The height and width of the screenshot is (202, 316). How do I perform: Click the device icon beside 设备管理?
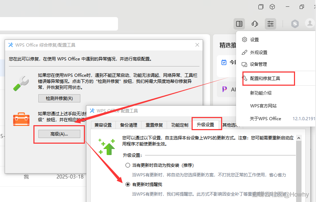244,64
